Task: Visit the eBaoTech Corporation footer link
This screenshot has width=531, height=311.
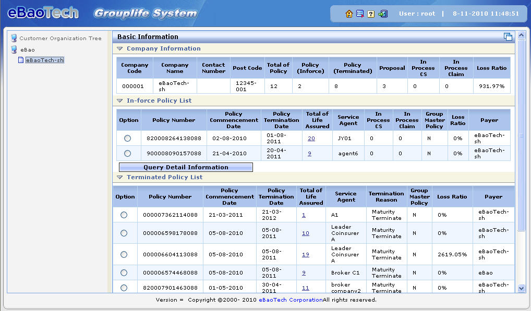Action: coord(291,300)
